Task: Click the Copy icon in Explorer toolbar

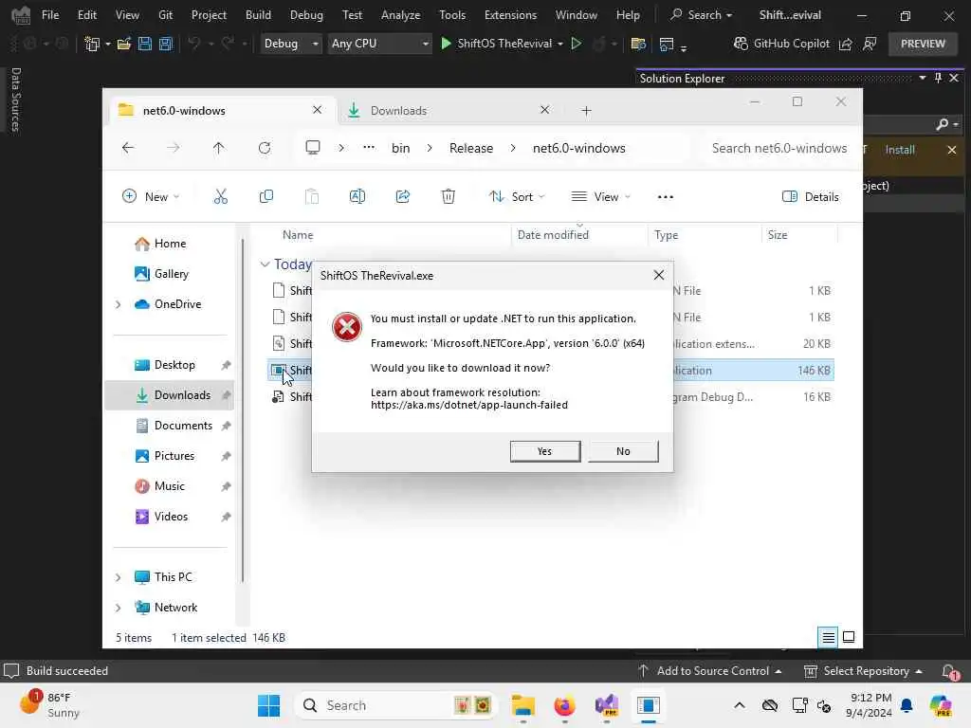Action: point(266,197)
